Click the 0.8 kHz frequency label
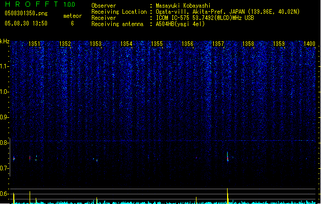The width and height of the screenshot is (321, 204). pos(4,143)
